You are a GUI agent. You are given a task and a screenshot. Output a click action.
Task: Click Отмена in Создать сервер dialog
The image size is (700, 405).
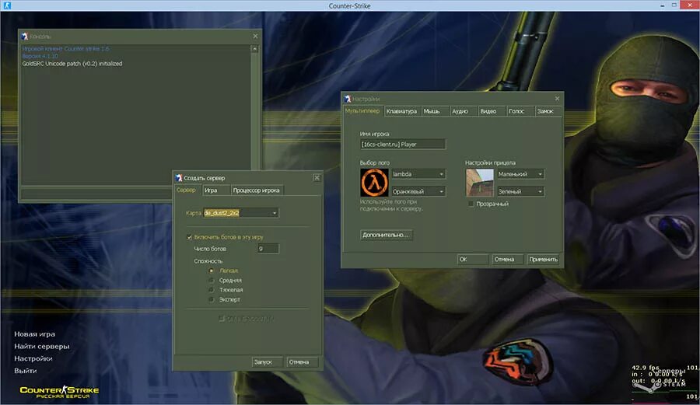point(303,361)
